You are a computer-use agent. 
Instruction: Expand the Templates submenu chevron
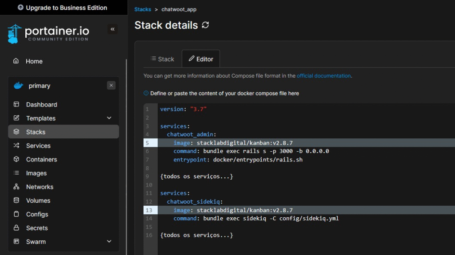109,118
